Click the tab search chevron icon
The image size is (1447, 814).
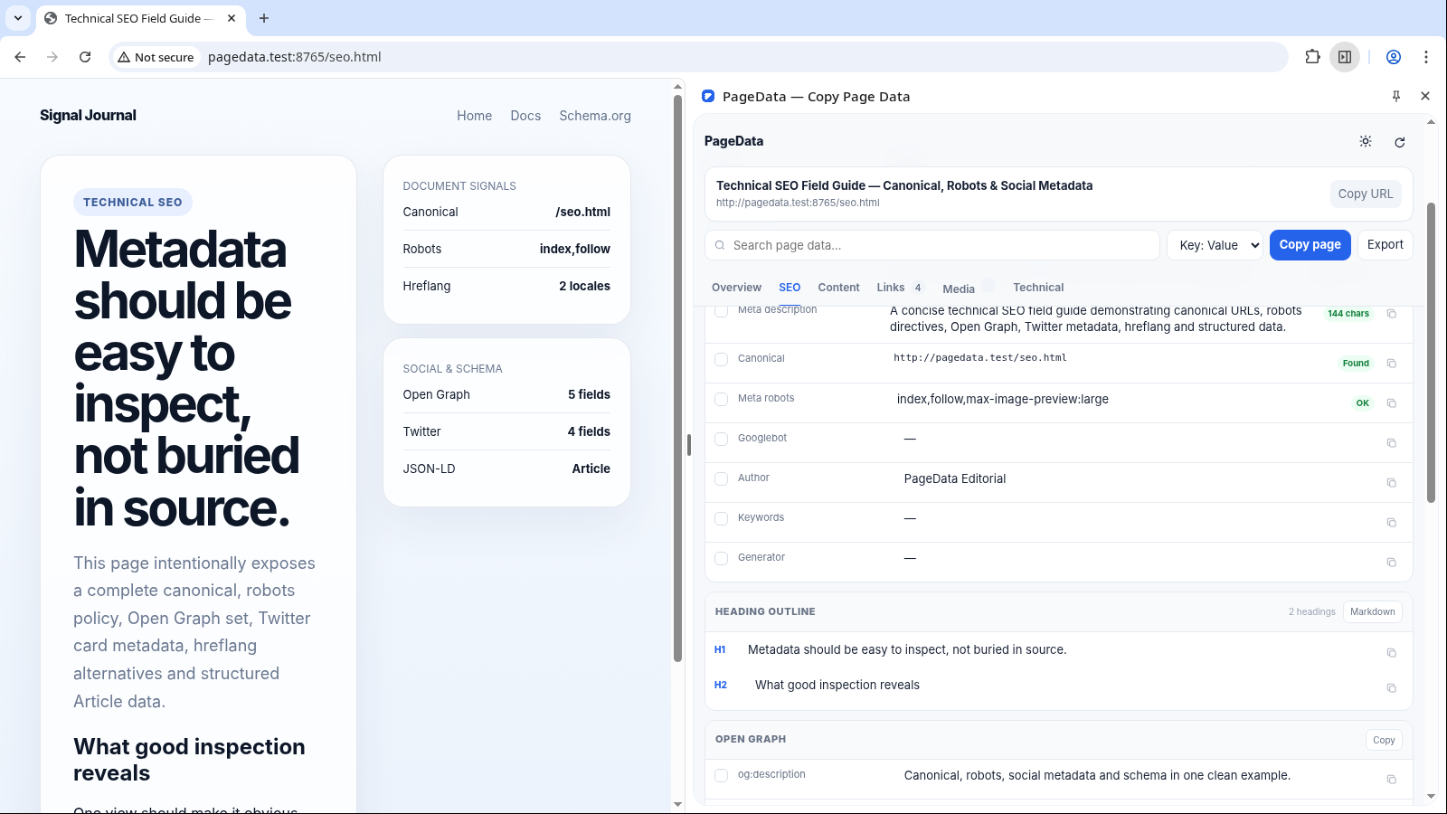(x=18, y=18)
